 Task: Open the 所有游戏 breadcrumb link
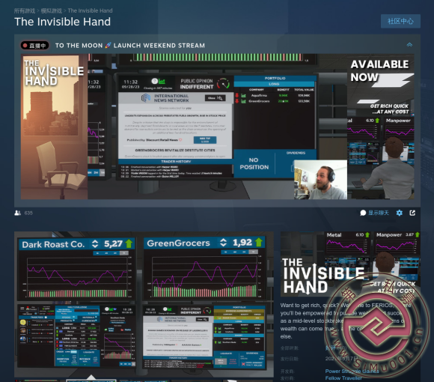[x=25, y=10]
